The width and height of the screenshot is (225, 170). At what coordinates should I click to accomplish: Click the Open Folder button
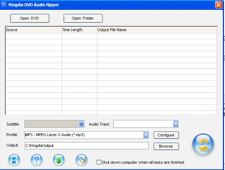[83, 18]
